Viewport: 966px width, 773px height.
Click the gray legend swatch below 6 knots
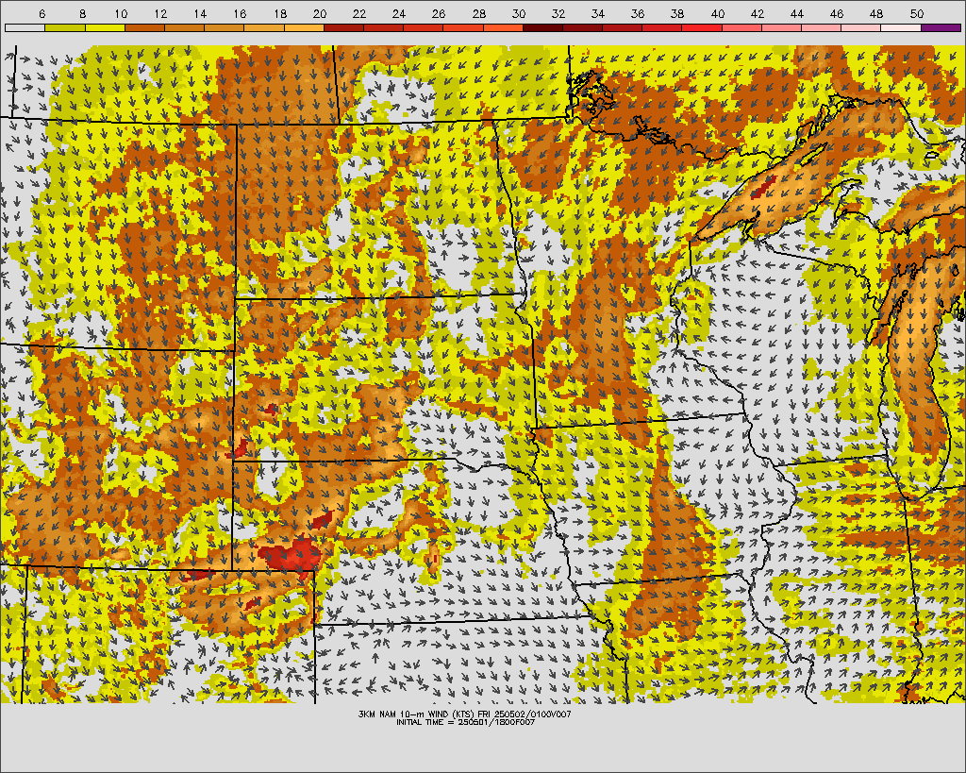coord(25,27)
